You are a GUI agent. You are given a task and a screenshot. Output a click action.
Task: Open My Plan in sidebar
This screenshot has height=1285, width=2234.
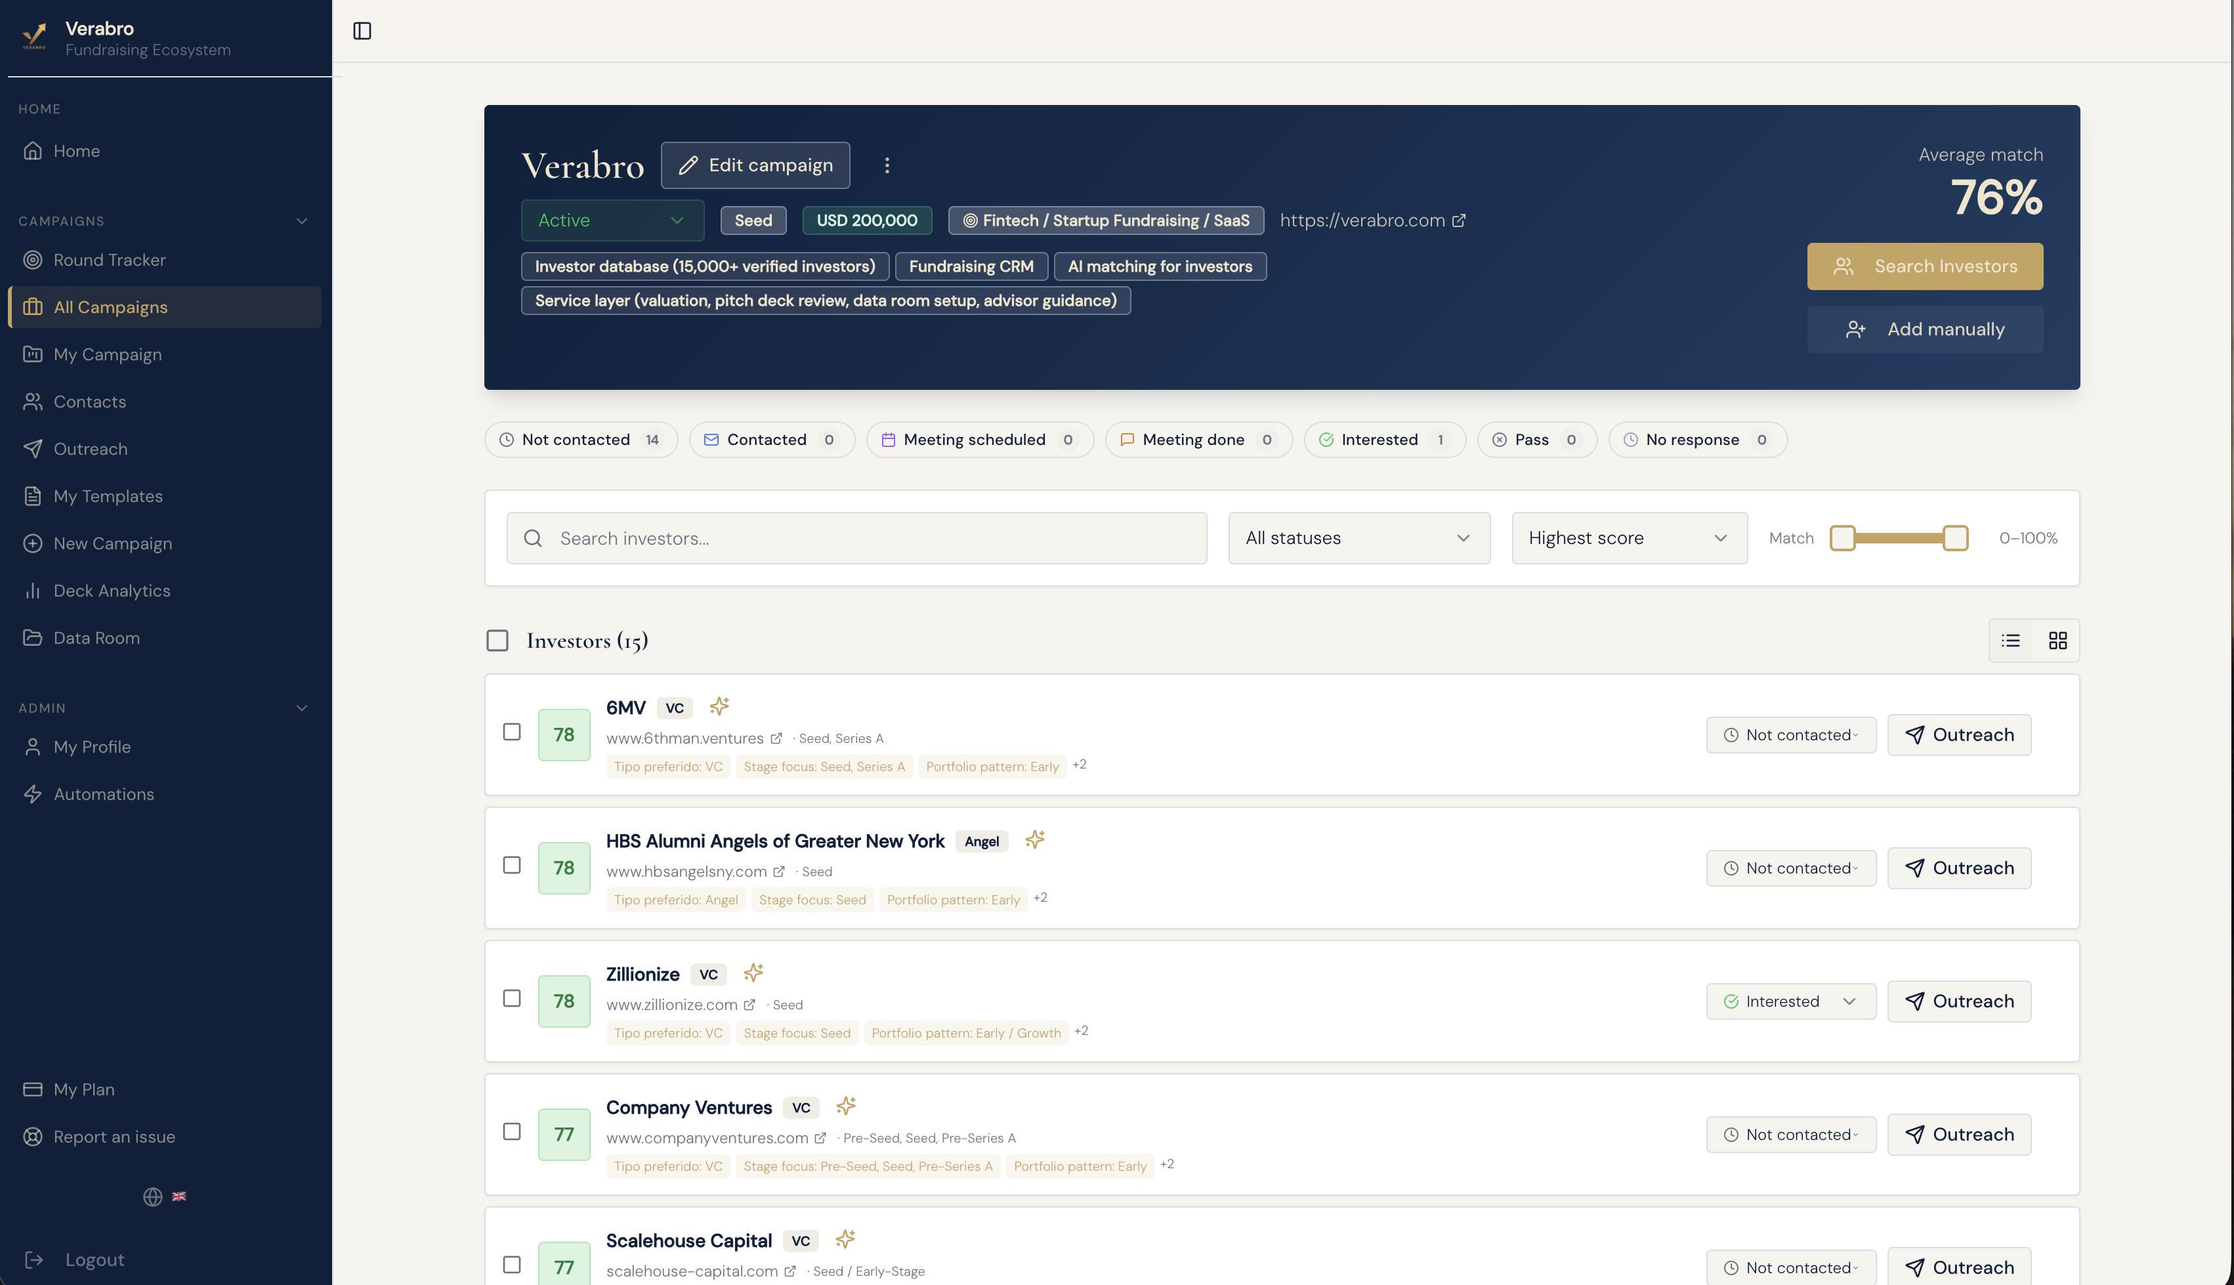tap(164, 1090)
